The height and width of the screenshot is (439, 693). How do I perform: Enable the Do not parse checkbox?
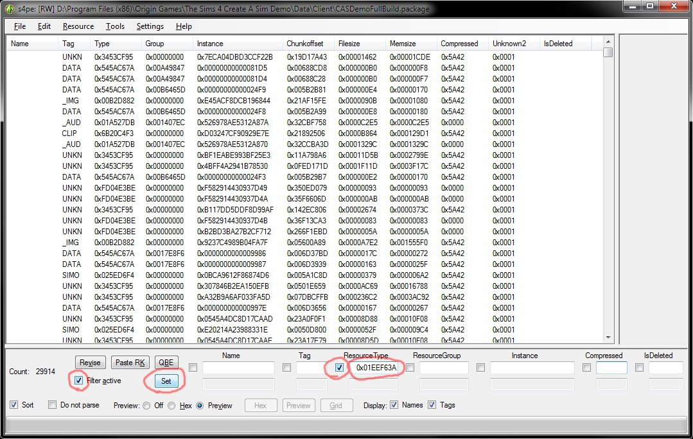coord(52,405)
